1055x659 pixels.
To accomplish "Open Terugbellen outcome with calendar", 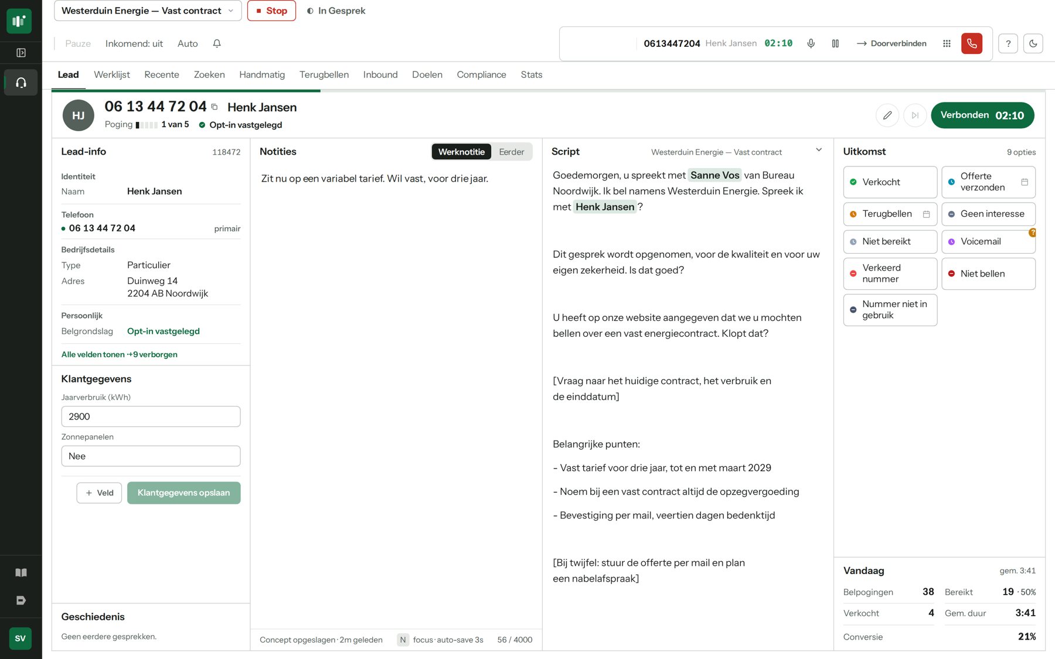I will 890,214.
